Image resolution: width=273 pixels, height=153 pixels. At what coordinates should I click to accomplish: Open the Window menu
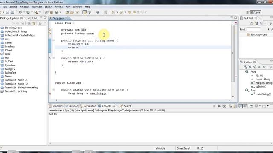click(x=77, y=7)
